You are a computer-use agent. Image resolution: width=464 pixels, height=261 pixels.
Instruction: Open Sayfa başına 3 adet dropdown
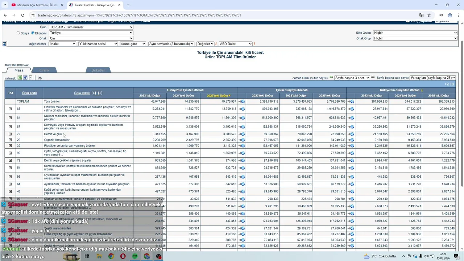(352, 78)
